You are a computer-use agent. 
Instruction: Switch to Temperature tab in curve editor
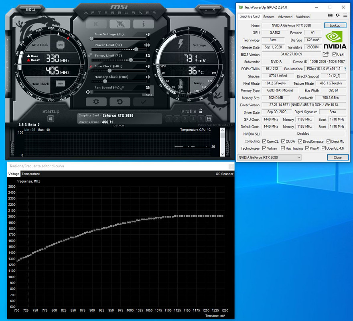pos(30,174)
